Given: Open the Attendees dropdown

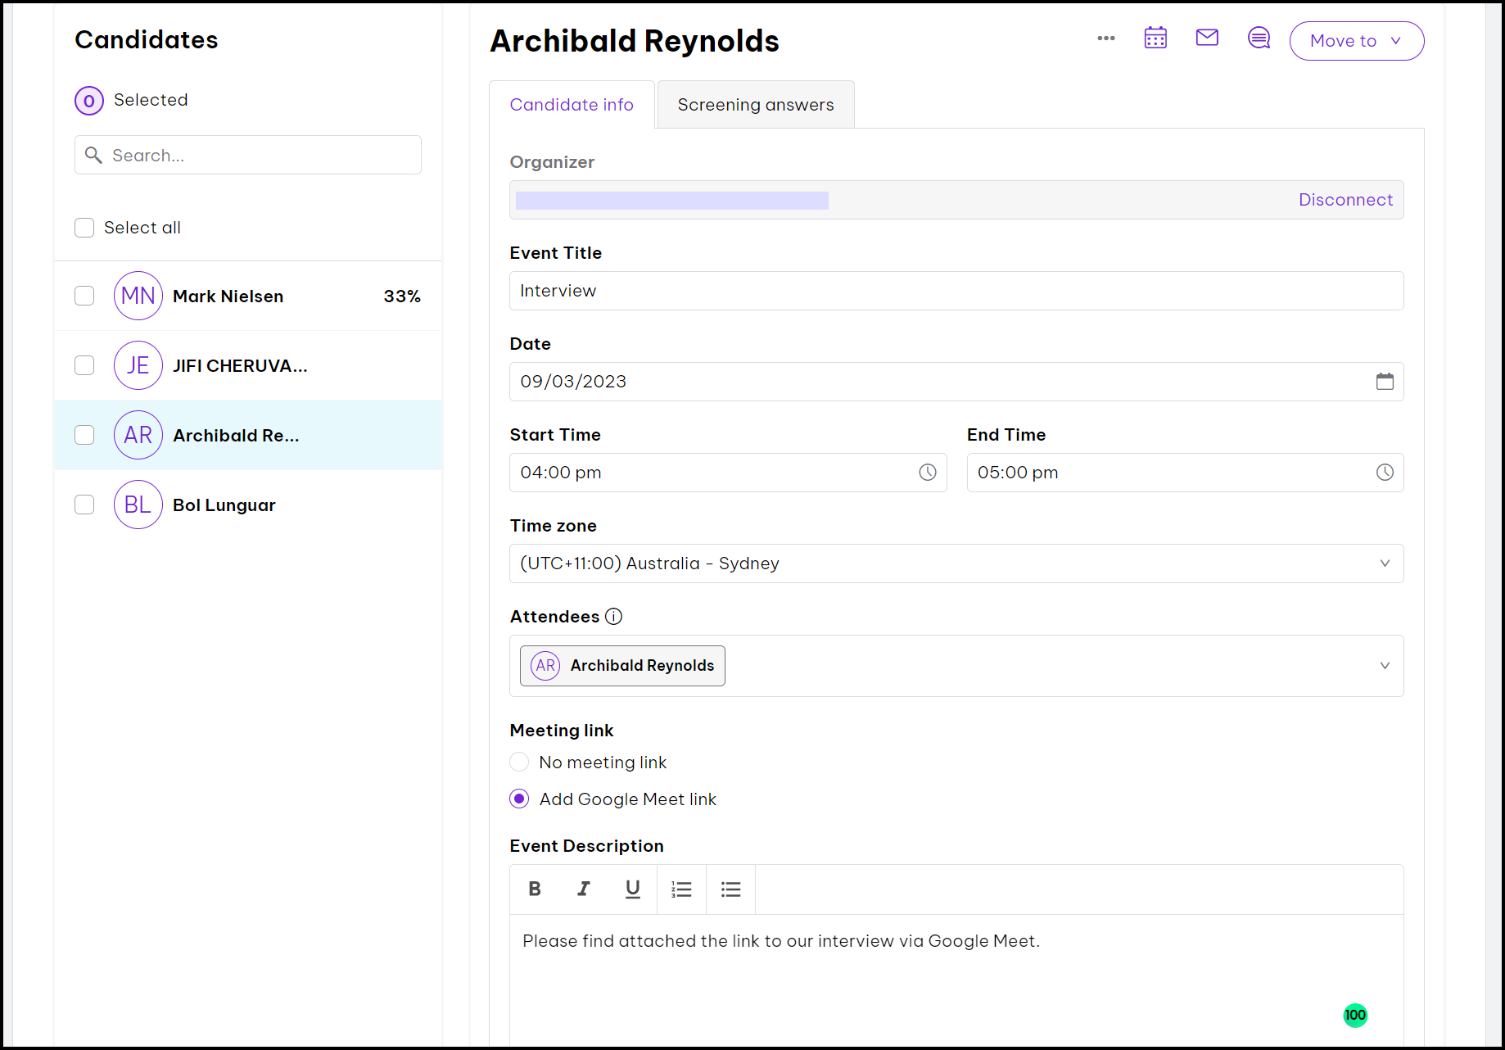Looking at the screenshot, I should click(1385, 666).
